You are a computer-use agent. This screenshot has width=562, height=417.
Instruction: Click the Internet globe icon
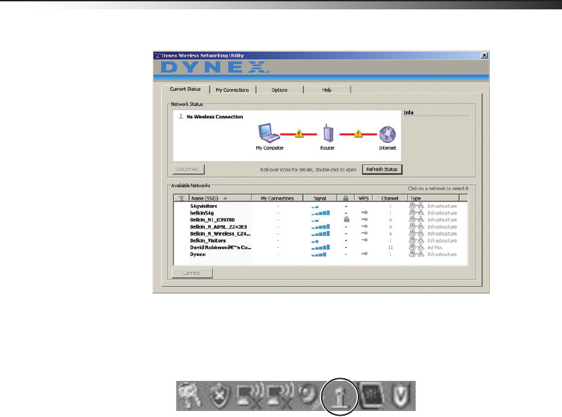pyautogui.click(x=387, y=134)
